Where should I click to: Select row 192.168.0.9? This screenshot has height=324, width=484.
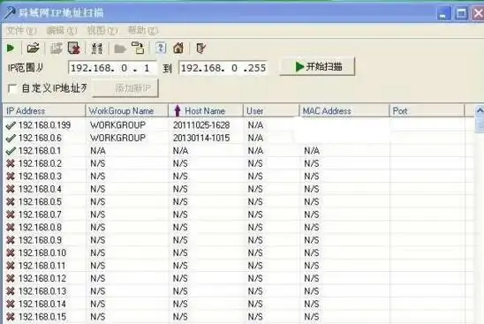coord(238,240)
